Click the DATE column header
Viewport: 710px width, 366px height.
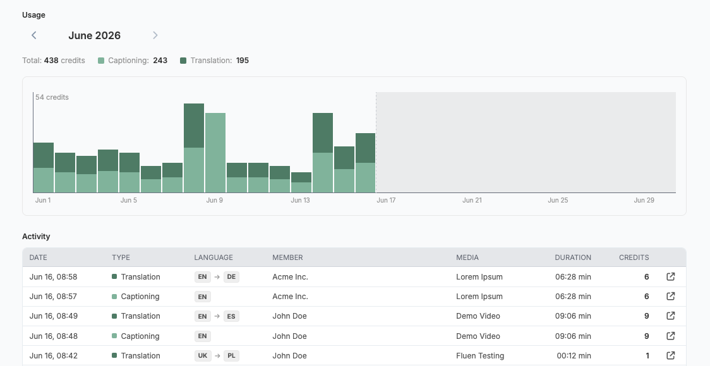pos(38,257)
